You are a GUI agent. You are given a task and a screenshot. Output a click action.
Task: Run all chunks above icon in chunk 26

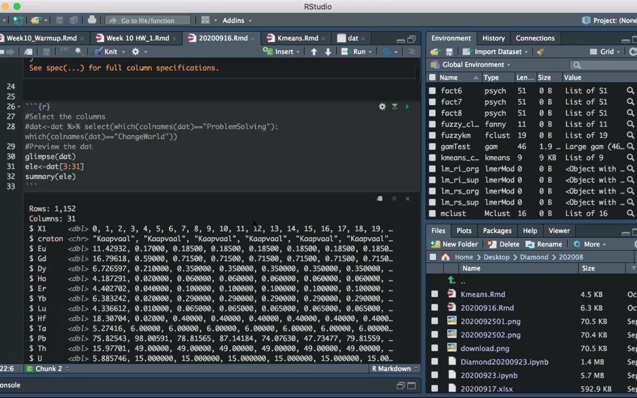[394, 107]
